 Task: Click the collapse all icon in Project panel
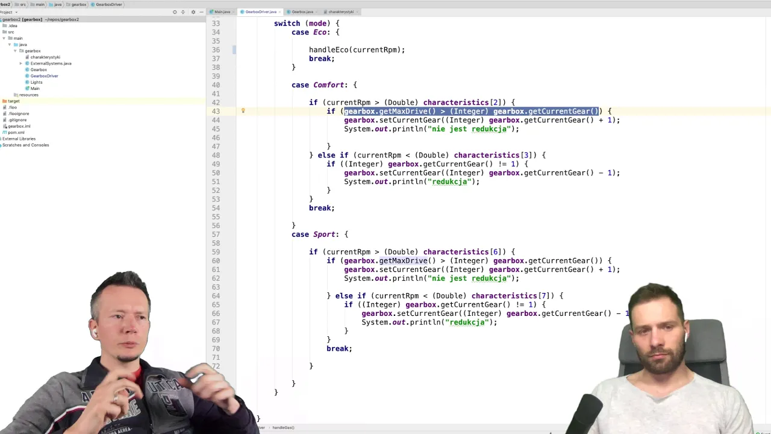183,12
